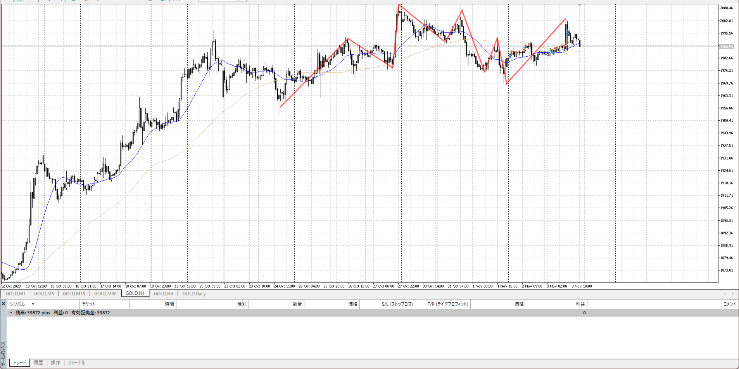Click the コメント column header
This screenshot has width=739, height=369.
(729, 304)
